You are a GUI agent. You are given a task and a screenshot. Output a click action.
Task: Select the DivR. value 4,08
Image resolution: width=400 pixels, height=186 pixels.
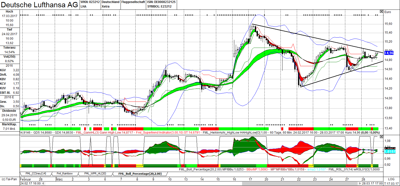pos(16,75)
